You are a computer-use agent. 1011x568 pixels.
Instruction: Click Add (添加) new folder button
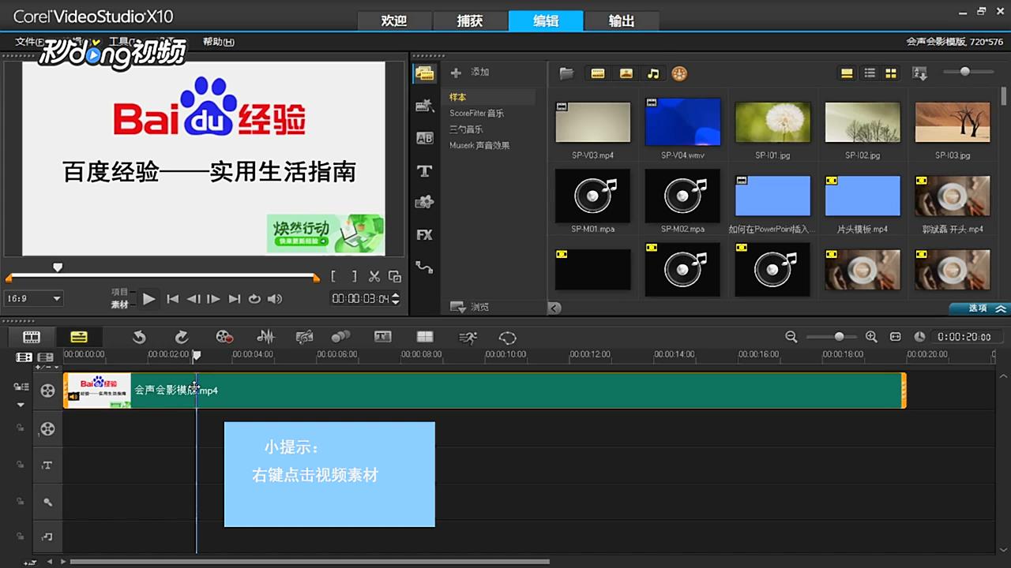point(470,73)
